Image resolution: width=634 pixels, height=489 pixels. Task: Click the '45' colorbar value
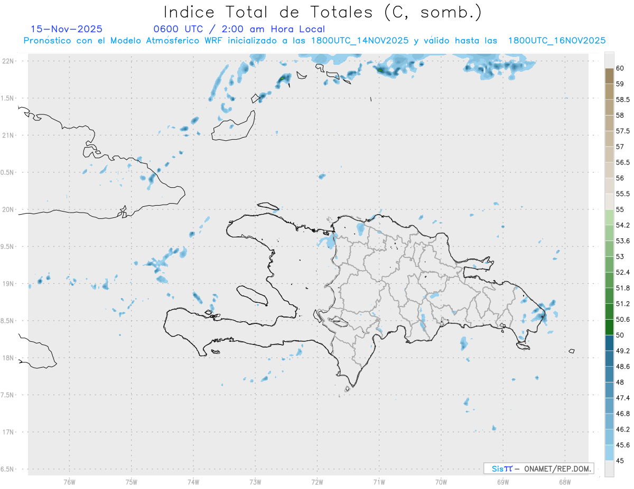[x=620, y=461]
